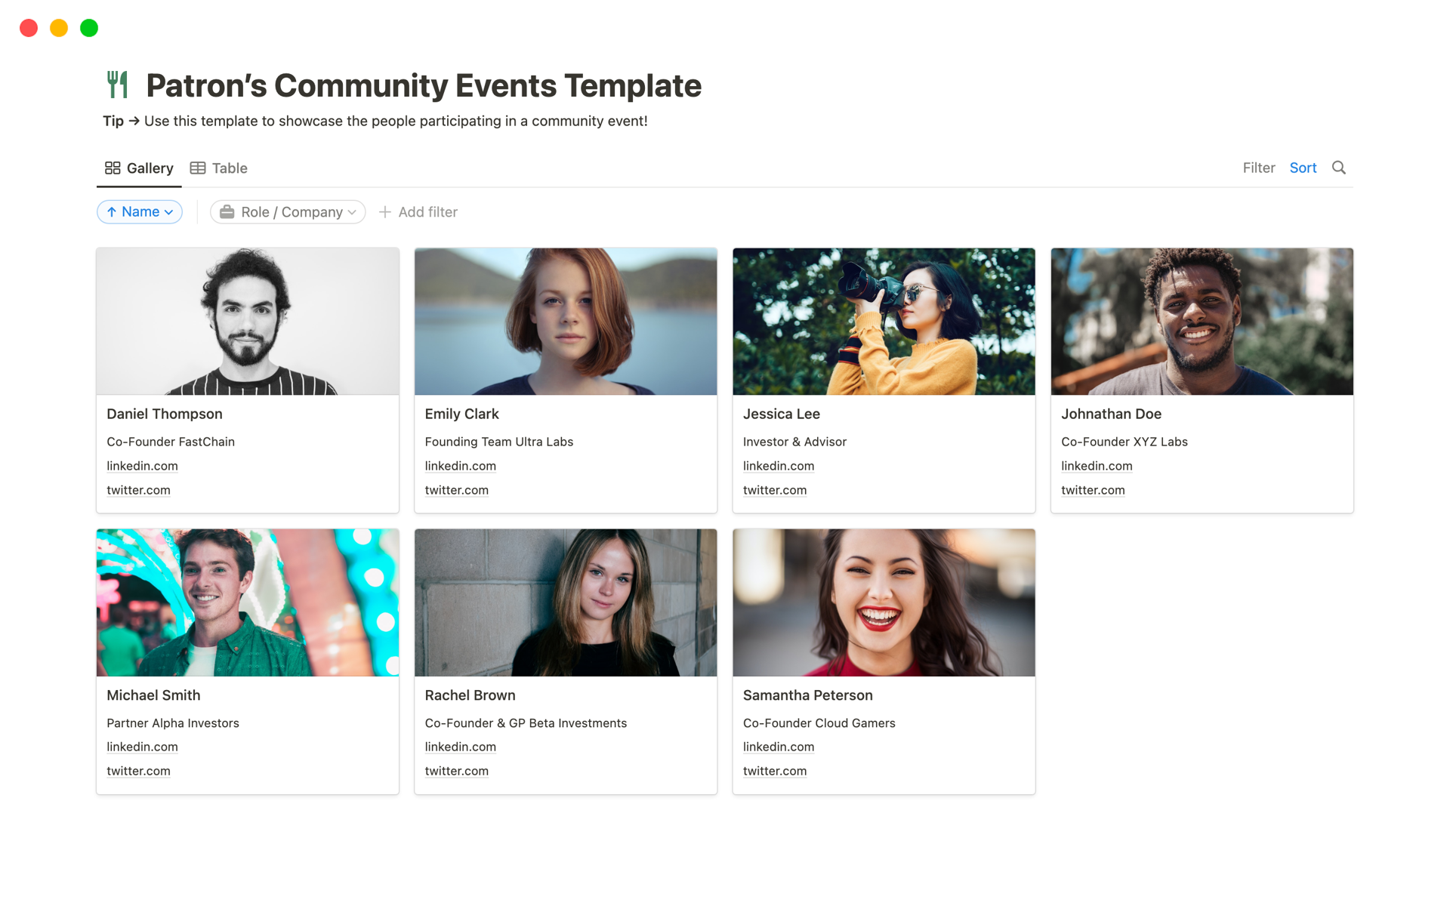Image resolution: width=1450 pixels, height=906 pixels.
Task: Open Emily Clark's photo thumbnail
Action: (566, 322)
